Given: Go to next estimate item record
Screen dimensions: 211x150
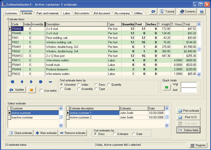Looking at the screenshot, I should coord(31,82).
